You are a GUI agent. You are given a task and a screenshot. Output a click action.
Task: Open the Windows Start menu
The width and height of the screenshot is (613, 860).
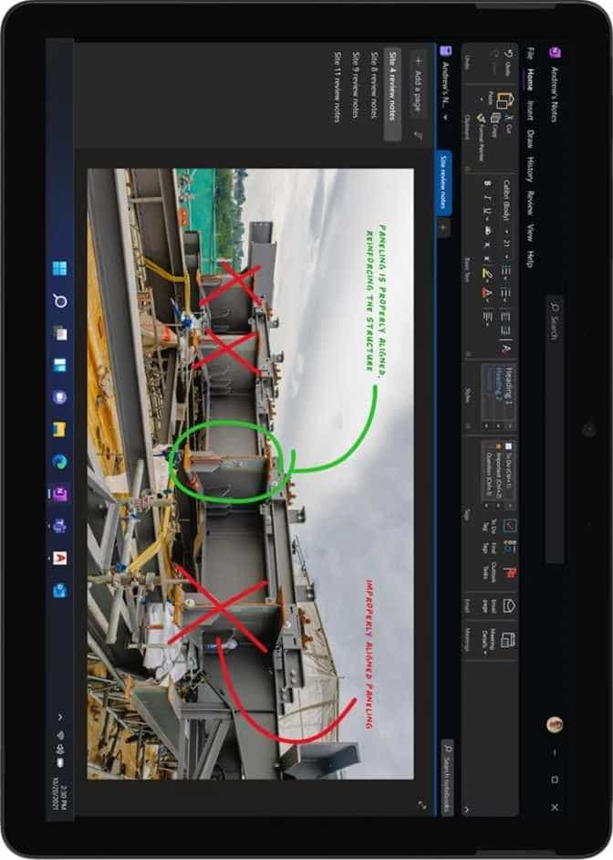tap(59, 268)
